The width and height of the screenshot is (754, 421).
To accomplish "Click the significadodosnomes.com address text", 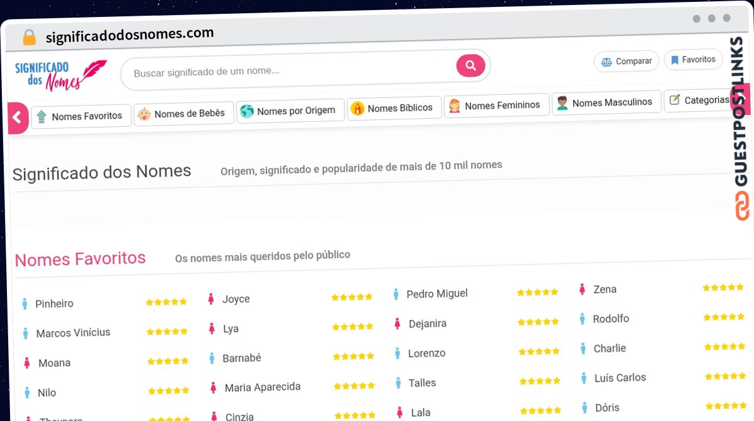I will (x=130, y=35).
